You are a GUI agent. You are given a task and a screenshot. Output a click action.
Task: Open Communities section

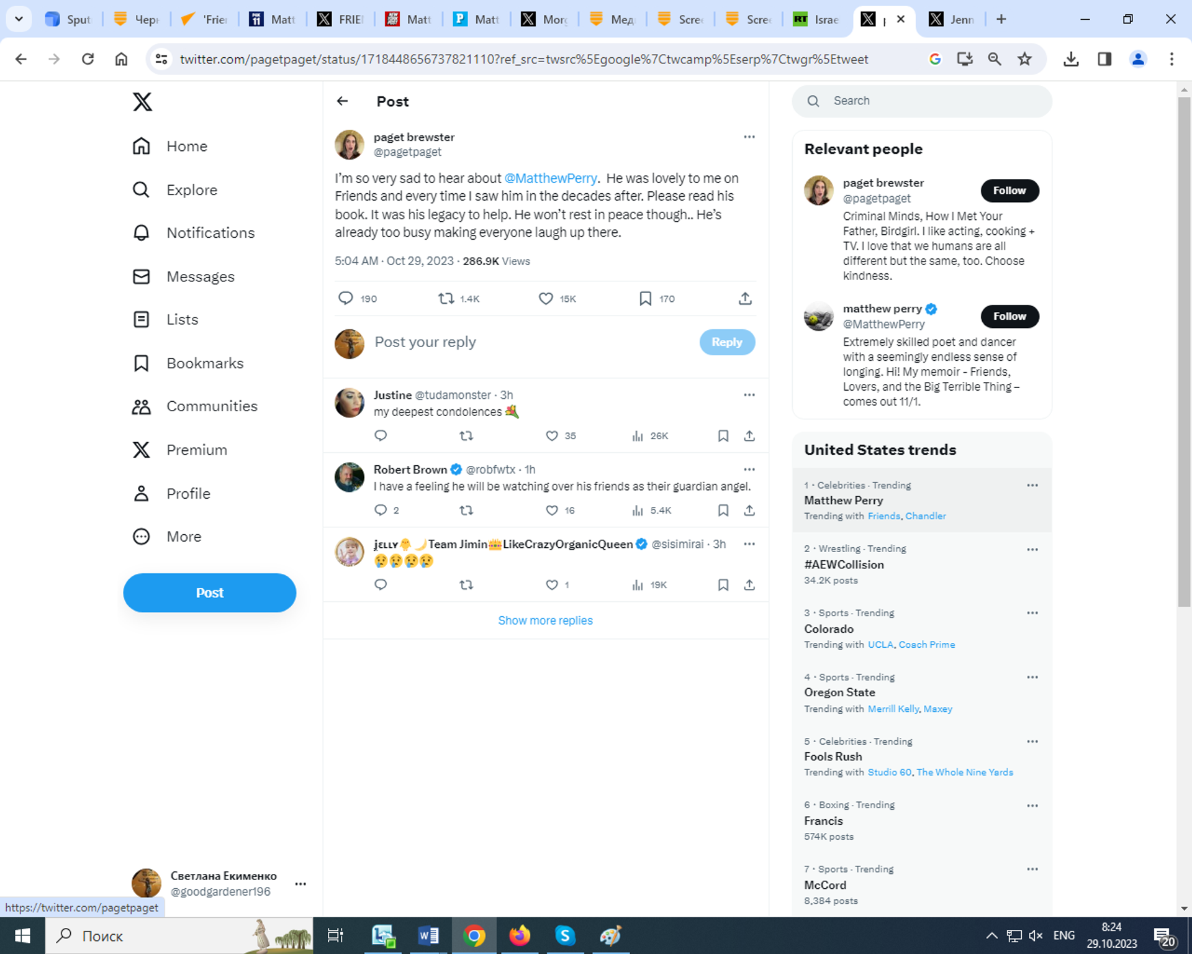[x=195, y=406]
